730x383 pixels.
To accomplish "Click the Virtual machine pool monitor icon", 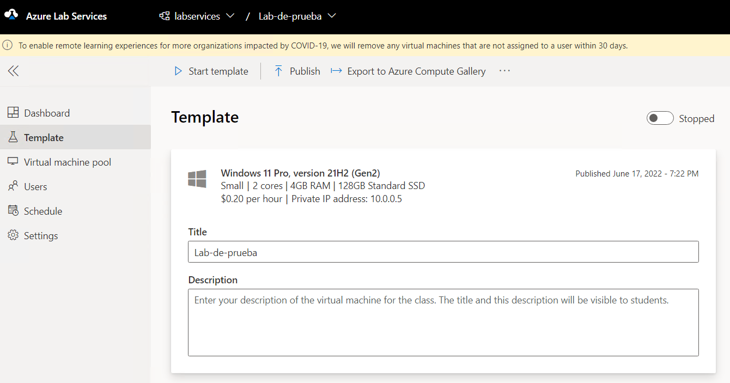I will click(x=13, y=161).
